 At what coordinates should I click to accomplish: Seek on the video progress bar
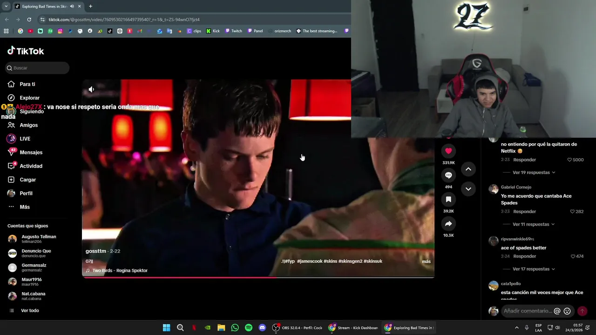click(258, 277)
